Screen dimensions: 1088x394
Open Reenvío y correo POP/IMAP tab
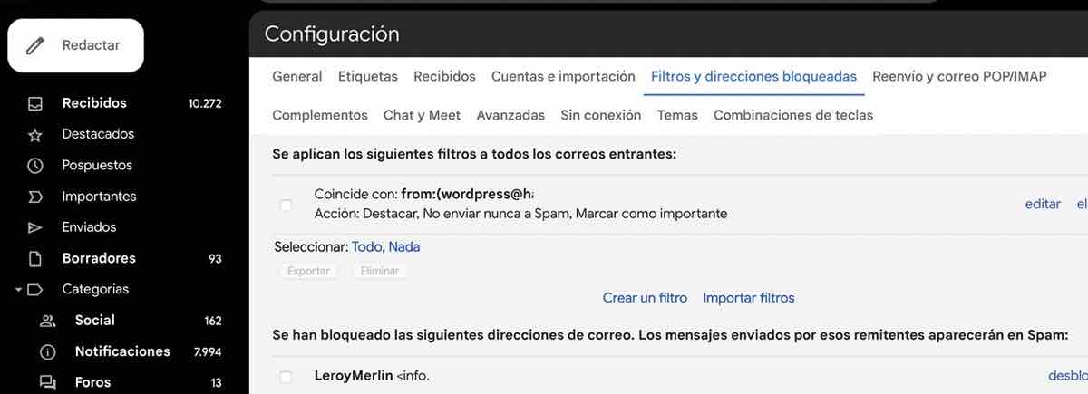coord(959,77)
